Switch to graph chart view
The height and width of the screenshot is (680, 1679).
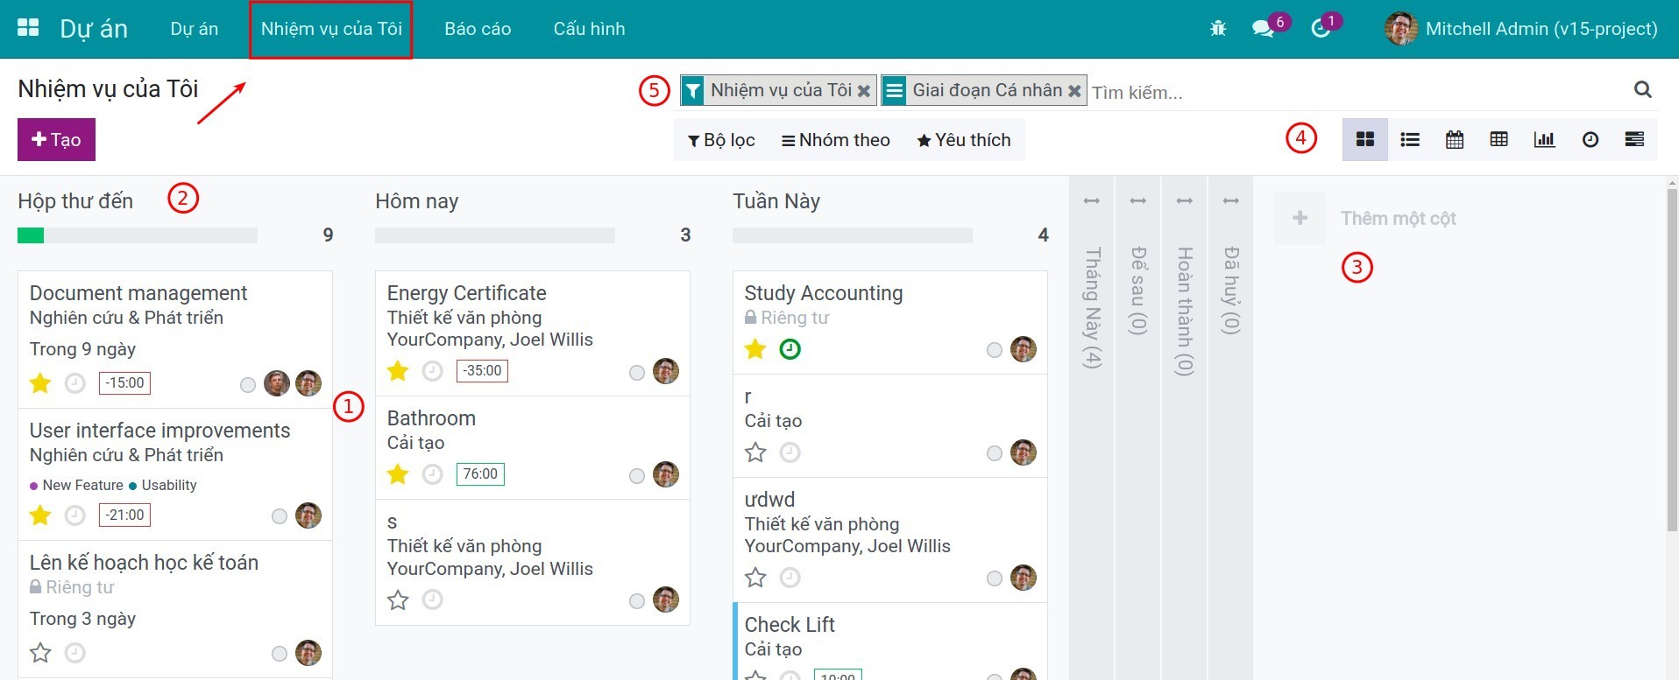[x=1544, y=140]
